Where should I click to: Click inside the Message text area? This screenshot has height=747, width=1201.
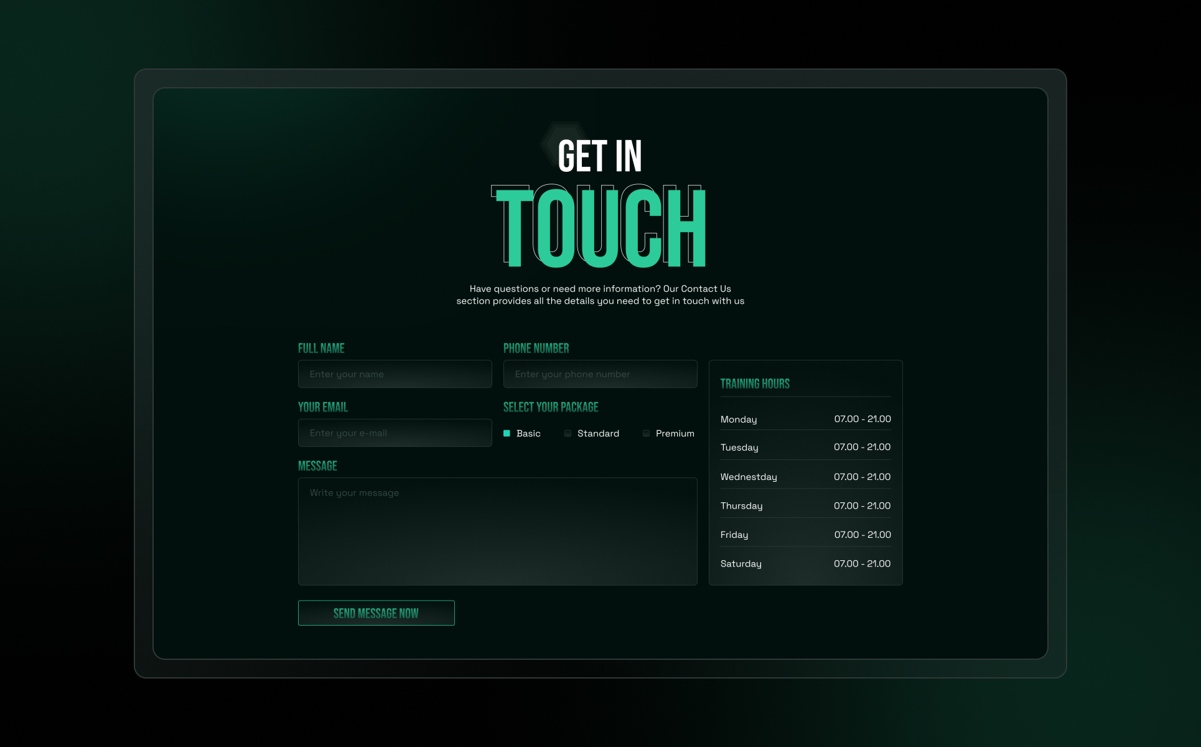pos(497,531)
